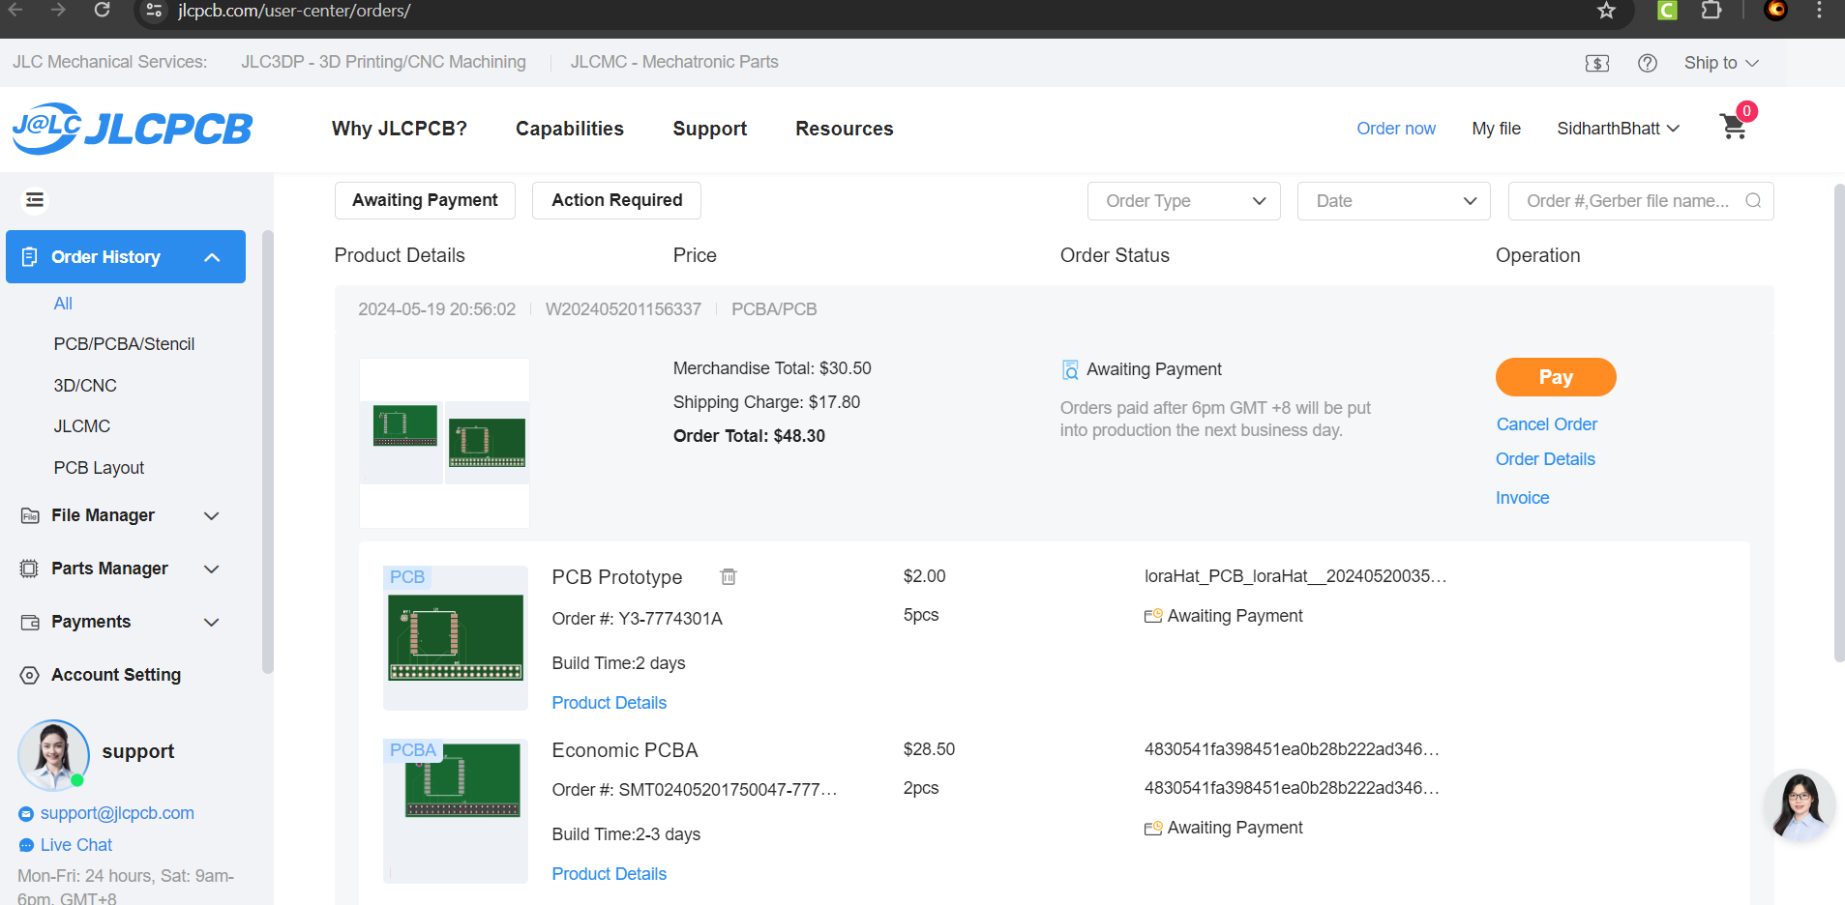Screen dimensions: 1845x905
Task: Click site info icon in address bar
Action: coord(153,11)
